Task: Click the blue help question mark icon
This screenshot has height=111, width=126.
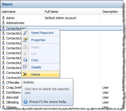Action: pos(25,102)
